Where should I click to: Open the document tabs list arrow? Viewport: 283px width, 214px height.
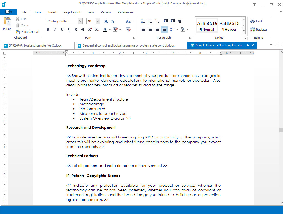coord(271,45)
